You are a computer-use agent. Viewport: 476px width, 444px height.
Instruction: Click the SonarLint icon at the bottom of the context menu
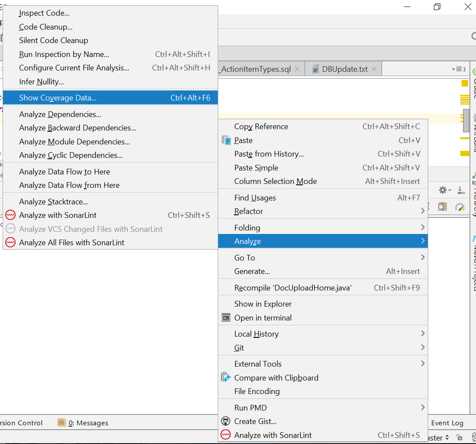point(226,435)
